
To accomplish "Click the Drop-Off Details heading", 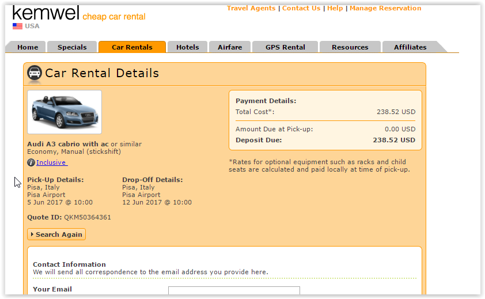I will tap(153, 180).
